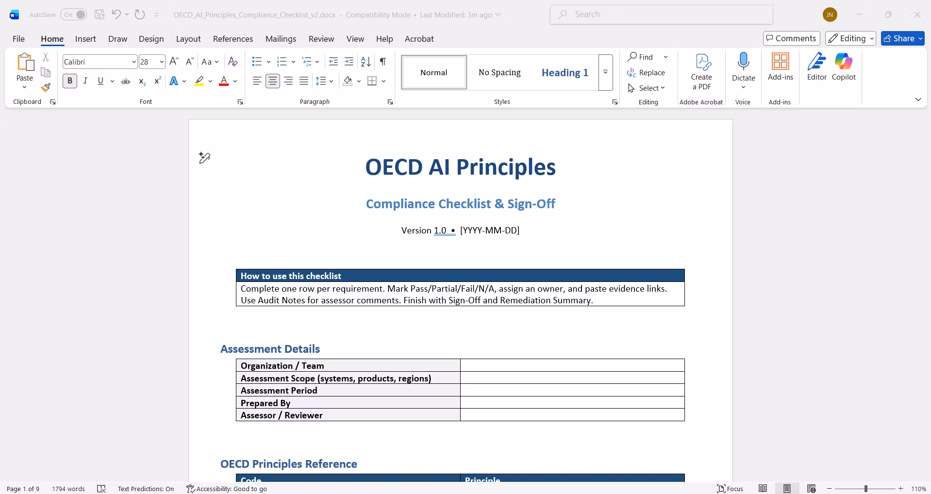Adjust the zoom slider handle

coord(865,489)
